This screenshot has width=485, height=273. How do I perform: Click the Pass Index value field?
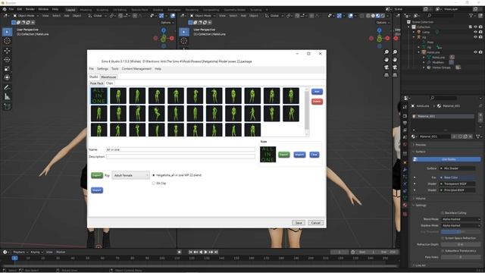pos(461,257)
